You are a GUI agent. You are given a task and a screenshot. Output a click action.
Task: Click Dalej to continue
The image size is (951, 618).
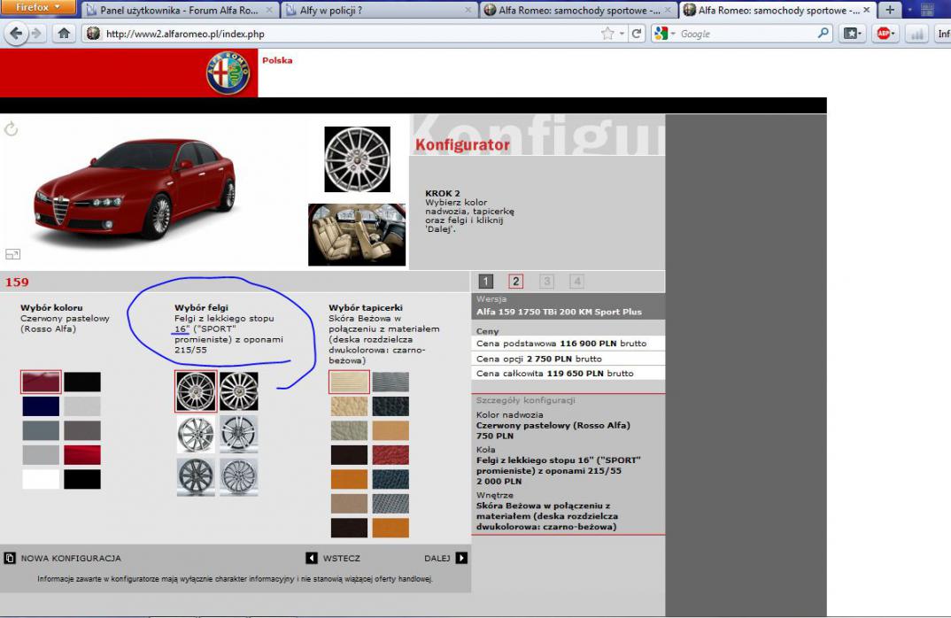click(x=437, y=558)
